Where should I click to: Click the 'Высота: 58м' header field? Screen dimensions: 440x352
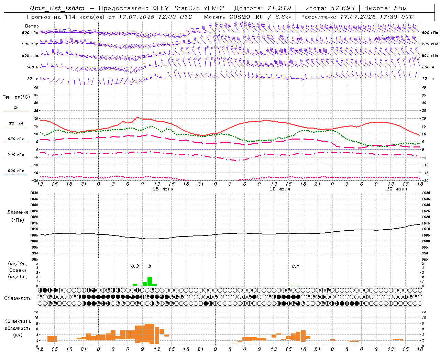(x=385, y=8)
